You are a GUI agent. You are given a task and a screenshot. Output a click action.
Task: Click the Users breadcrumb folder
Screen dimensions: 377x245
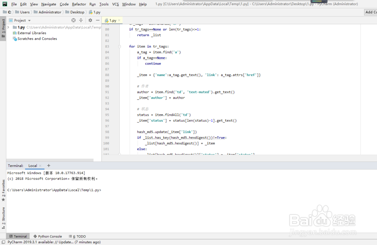coord(22,12)
